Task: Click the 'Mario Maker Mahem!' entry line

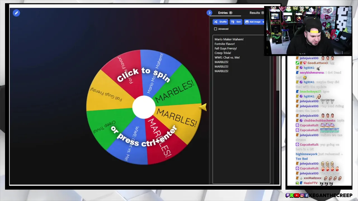Action: tap(229, 39)
